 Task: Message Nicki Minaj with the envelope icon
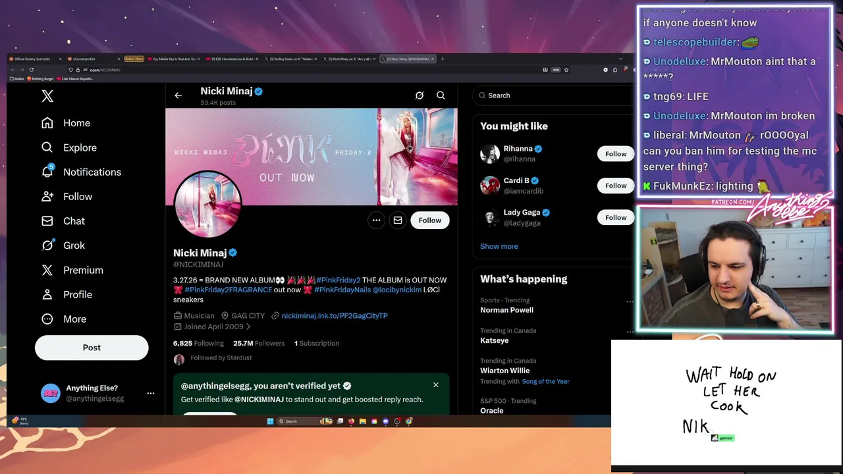(x=398, y=221)
